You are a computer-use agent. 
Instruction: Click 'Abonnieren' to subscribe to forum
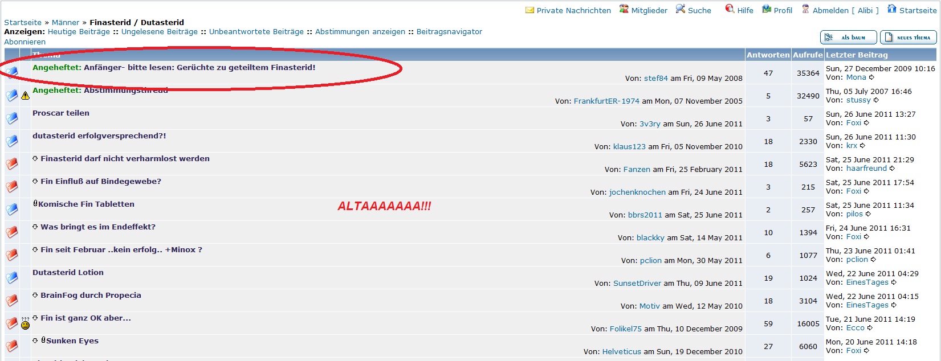click(25, 42)
